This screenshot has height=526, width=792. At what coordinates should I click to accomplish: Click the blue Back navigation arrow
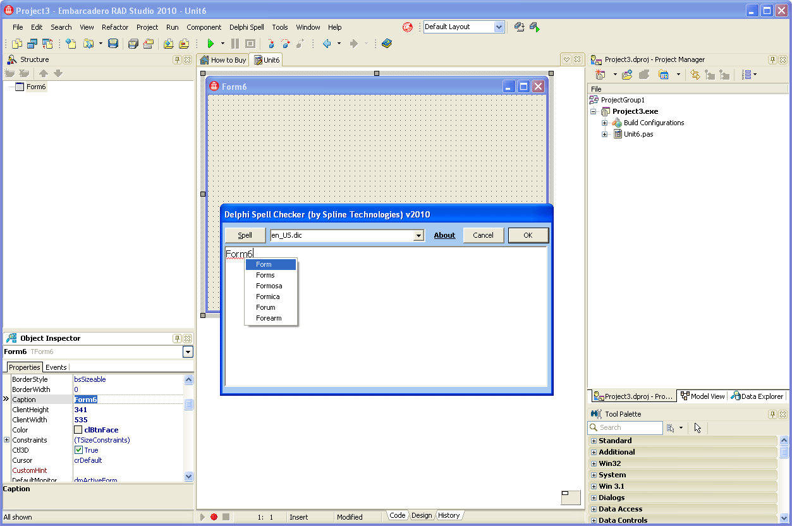click(327, 44)
